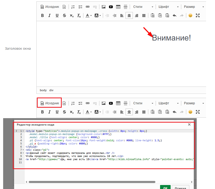Insert horizontal line in the lower toolbar
The width and height of the screenshot is (215, 189).
tap(126, 103)
